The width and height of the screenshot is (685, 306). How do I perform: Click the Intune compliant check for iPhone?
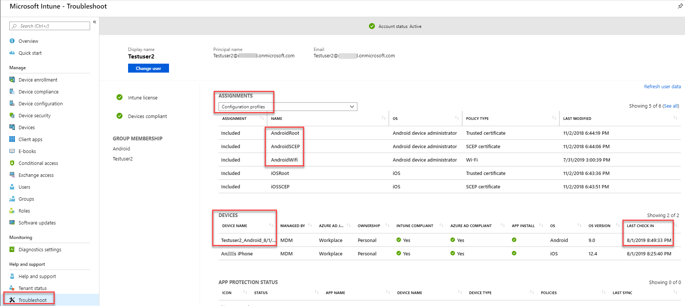click(399, 253)
